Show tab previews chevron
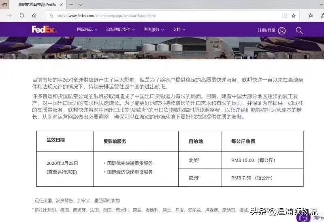Viewport: 324px width, 222px height. coord(80,4)
